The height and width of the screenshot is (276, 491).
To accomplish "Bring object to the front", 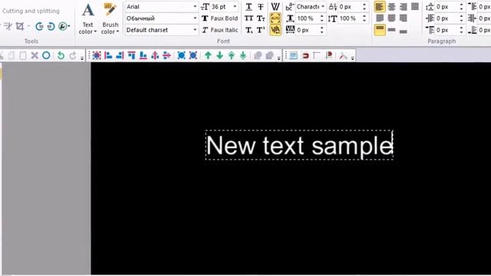I will click(232, 56).
